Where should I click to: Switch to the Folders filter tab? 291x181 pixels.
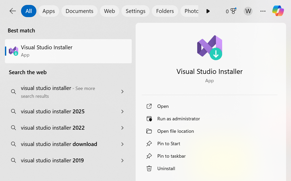click(165, 11)
